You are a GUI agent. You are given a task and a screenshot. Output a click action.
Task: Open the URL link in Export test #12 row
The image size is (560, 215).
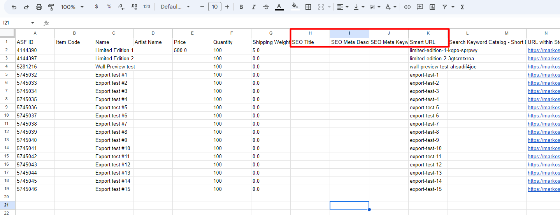pyautogui.click(x=543, y=164)
